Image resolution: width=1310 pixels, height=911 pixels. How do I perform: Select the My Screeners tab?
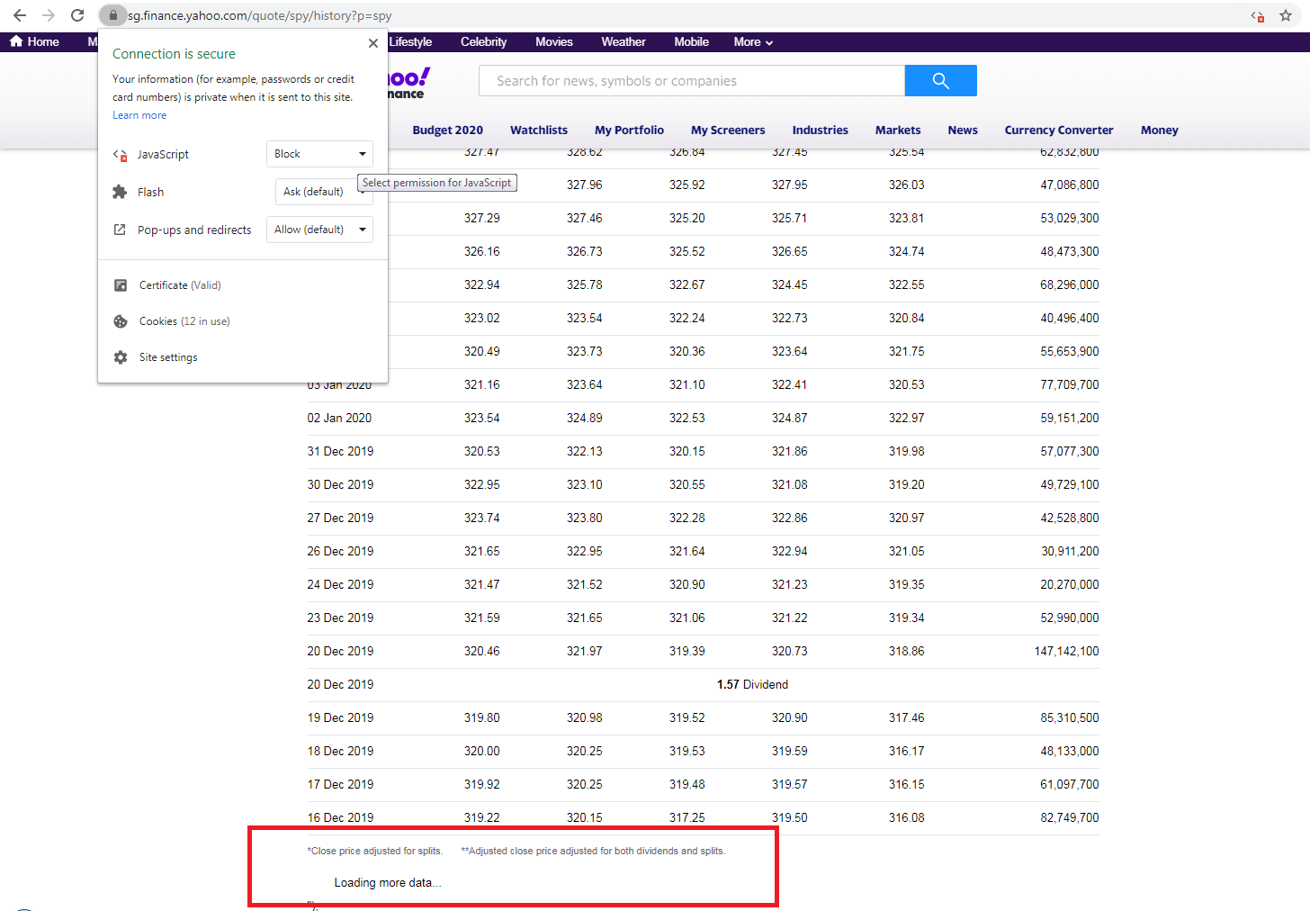tap(728, 130)
